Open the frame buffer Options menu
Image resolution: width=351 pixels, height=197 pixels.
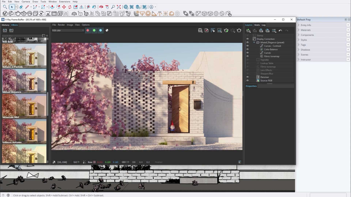click(x=86, y=25)
